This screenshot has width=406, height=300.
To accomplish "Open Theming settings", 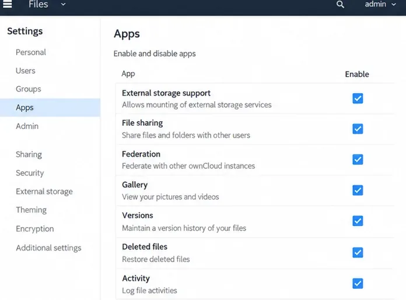I will point(32,210).
